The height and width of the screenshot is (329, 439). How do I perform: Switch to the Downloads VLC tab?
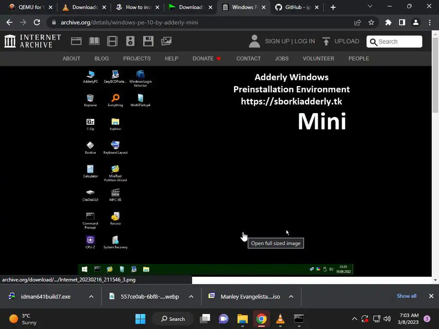pos(84,7)
